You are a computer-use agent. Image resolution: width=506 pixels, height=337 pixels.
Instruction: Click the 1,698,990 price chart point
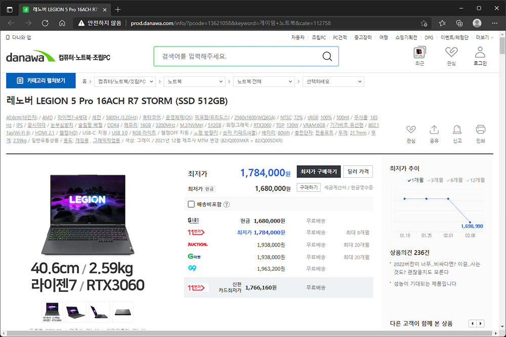pos(470,222)
